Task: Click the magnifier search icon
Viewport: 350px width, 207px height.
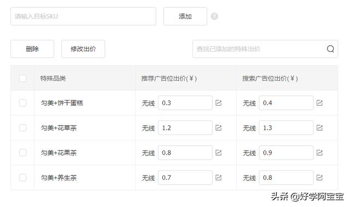Action: pyautogui.click(x=330, y=48)
